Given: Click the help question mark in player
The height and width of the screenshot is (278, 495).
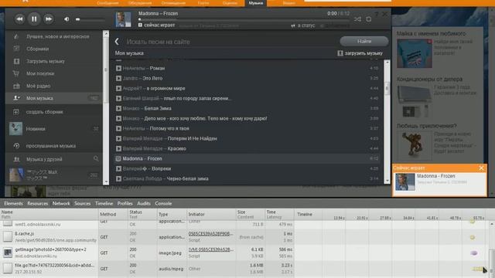Looking at the screenshot, I should (377, 14).
